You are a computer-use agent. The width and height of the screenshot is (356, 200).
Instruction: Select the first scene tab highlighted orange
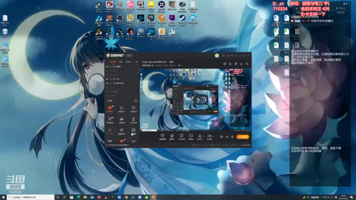pyautogui.click(x=113, y=62)
